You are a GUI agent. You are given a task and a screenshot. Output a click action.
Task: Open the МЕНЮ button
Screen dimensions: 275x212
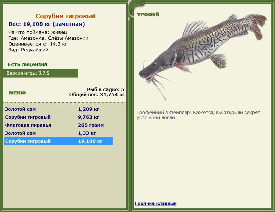(17, 93)
